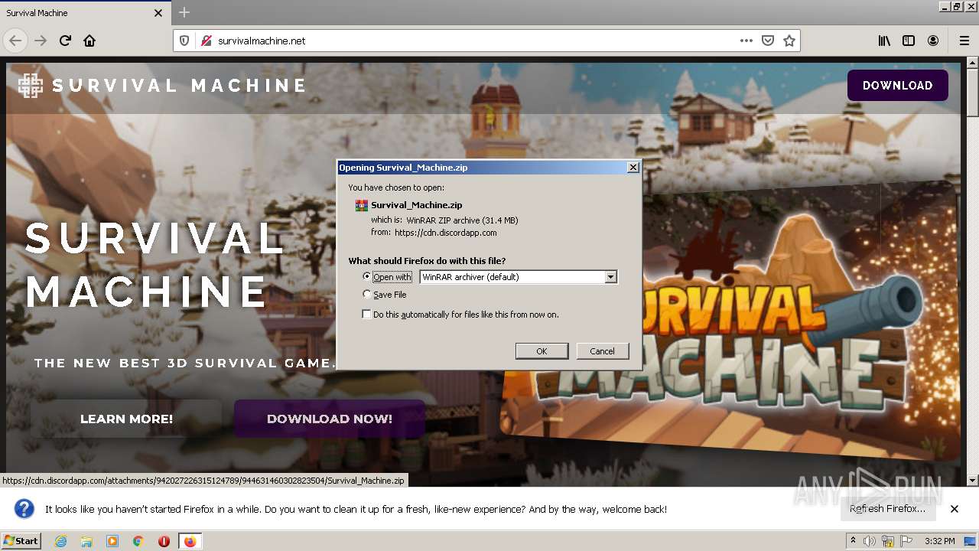The width and height of the screenshot is (979, 551).
Task: Select the Open with radio button
Action: click(367, 277)
